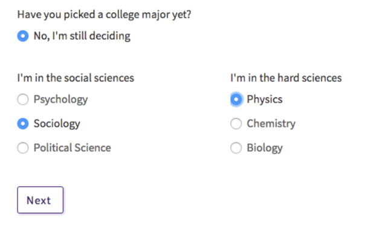
Task: Click the filled Sociology radio circle
Action: tap(23, 124)
